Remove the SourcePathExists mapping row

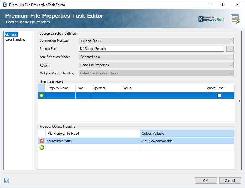[x=41, y=140]
